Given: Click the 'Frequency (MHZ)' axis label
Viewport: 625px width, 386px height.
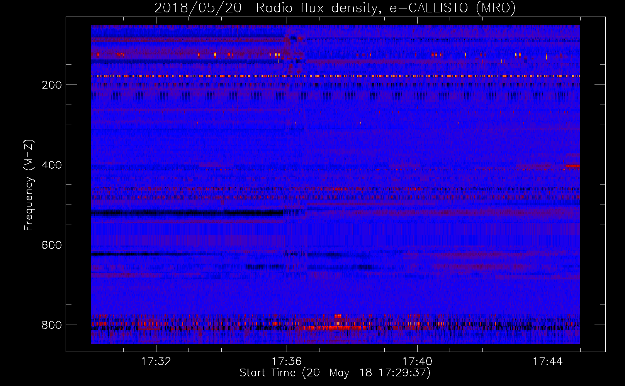Looking at the screenshot, I should (29, 185).
